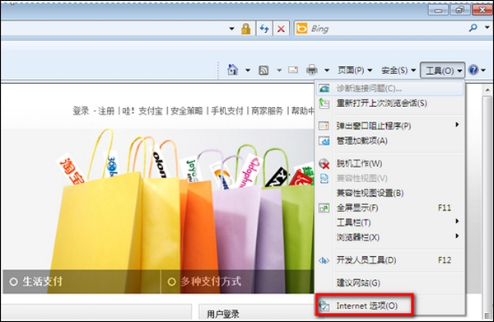Toggle 脱机工作(W) menu item
This screenshot has height=322, width=494.
point(389,164)
